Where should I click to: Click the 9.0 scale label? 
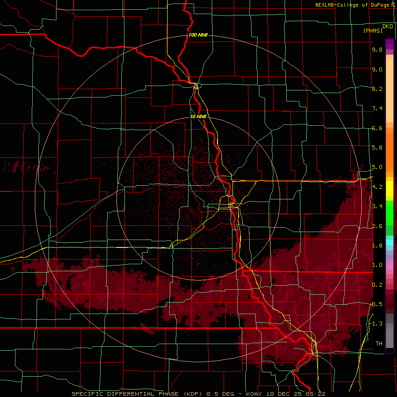(377, 69)
